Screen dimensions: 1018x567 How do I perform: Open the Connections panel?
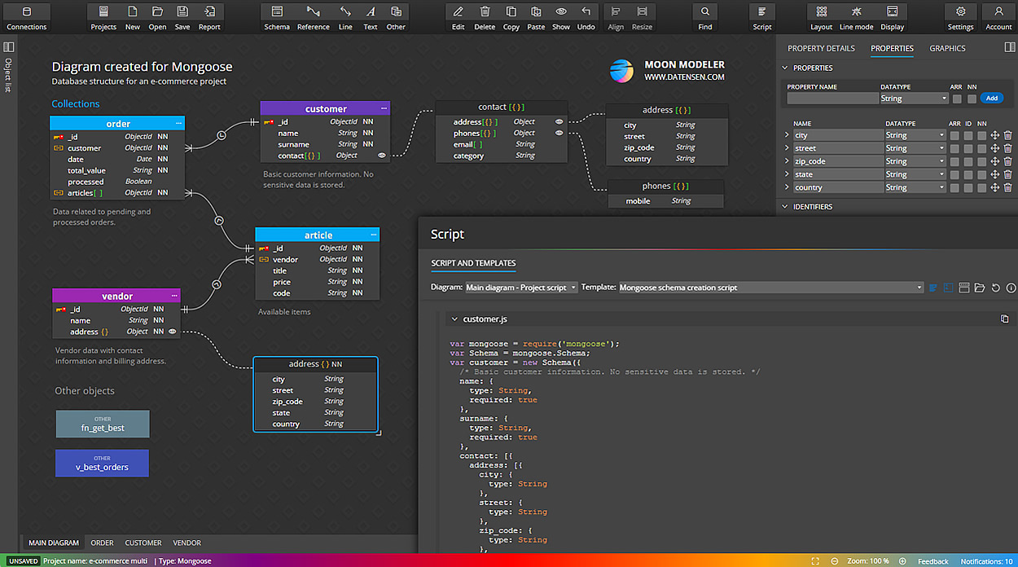coord(27,17)
